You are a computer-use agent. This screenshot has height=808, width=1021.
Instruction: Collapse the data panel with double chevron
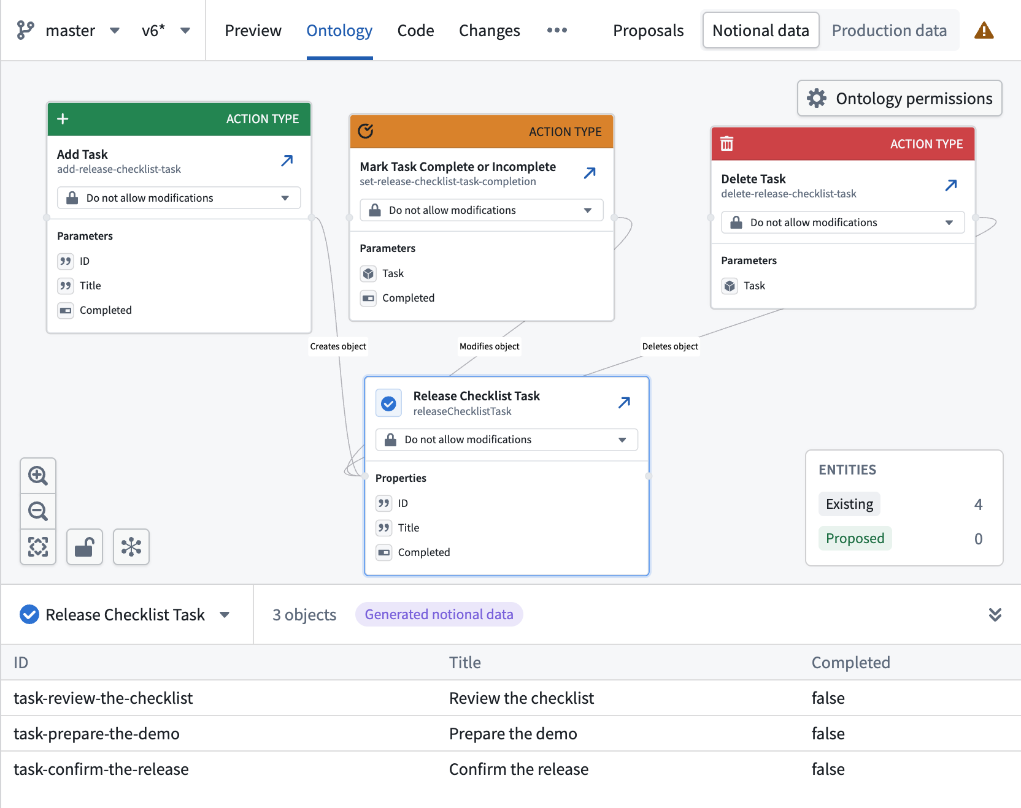pyautogui.click(x=995, y=614)
